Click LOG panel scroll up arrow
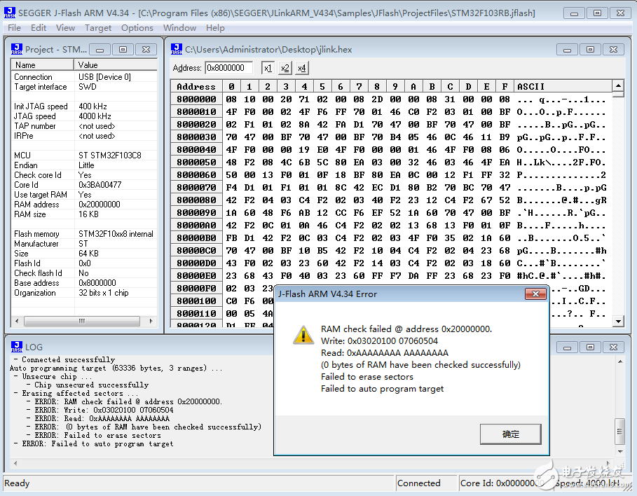 620,361
